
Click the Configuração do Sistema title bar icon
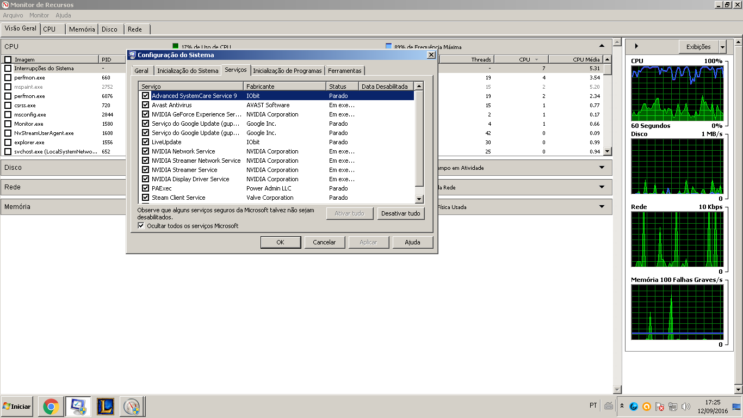pyautogui.click(x=132, y=55)
